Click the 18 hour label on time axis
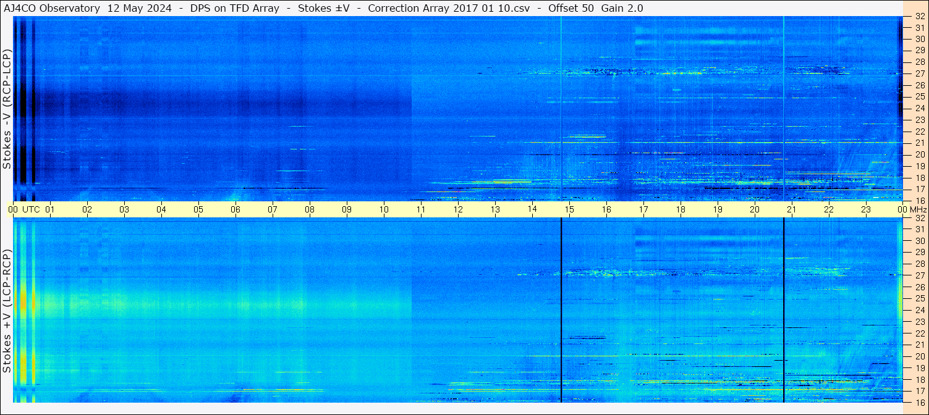The image size is (929, 415). [681, 209]
